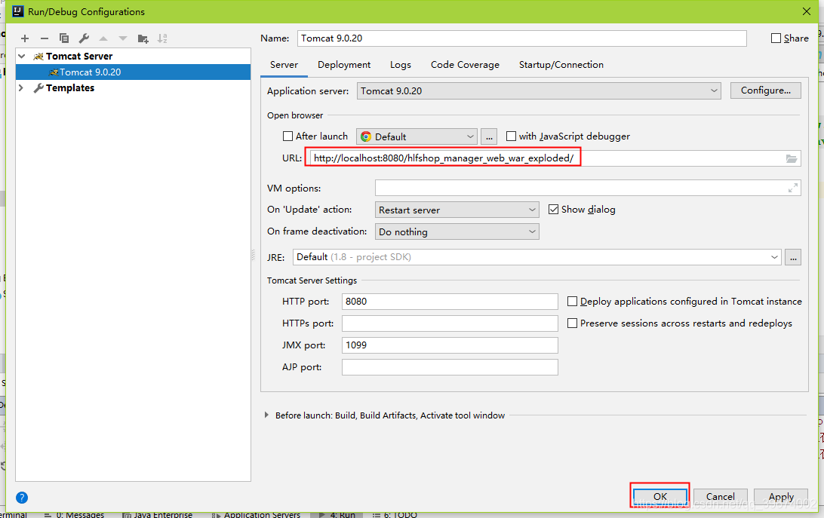
Task: Open the Application server dropdown
Action: 539,91
